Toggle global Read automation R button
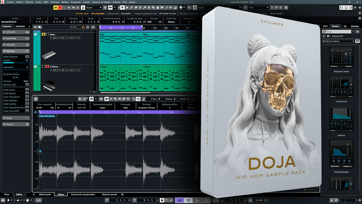 [x=69, y=7]
